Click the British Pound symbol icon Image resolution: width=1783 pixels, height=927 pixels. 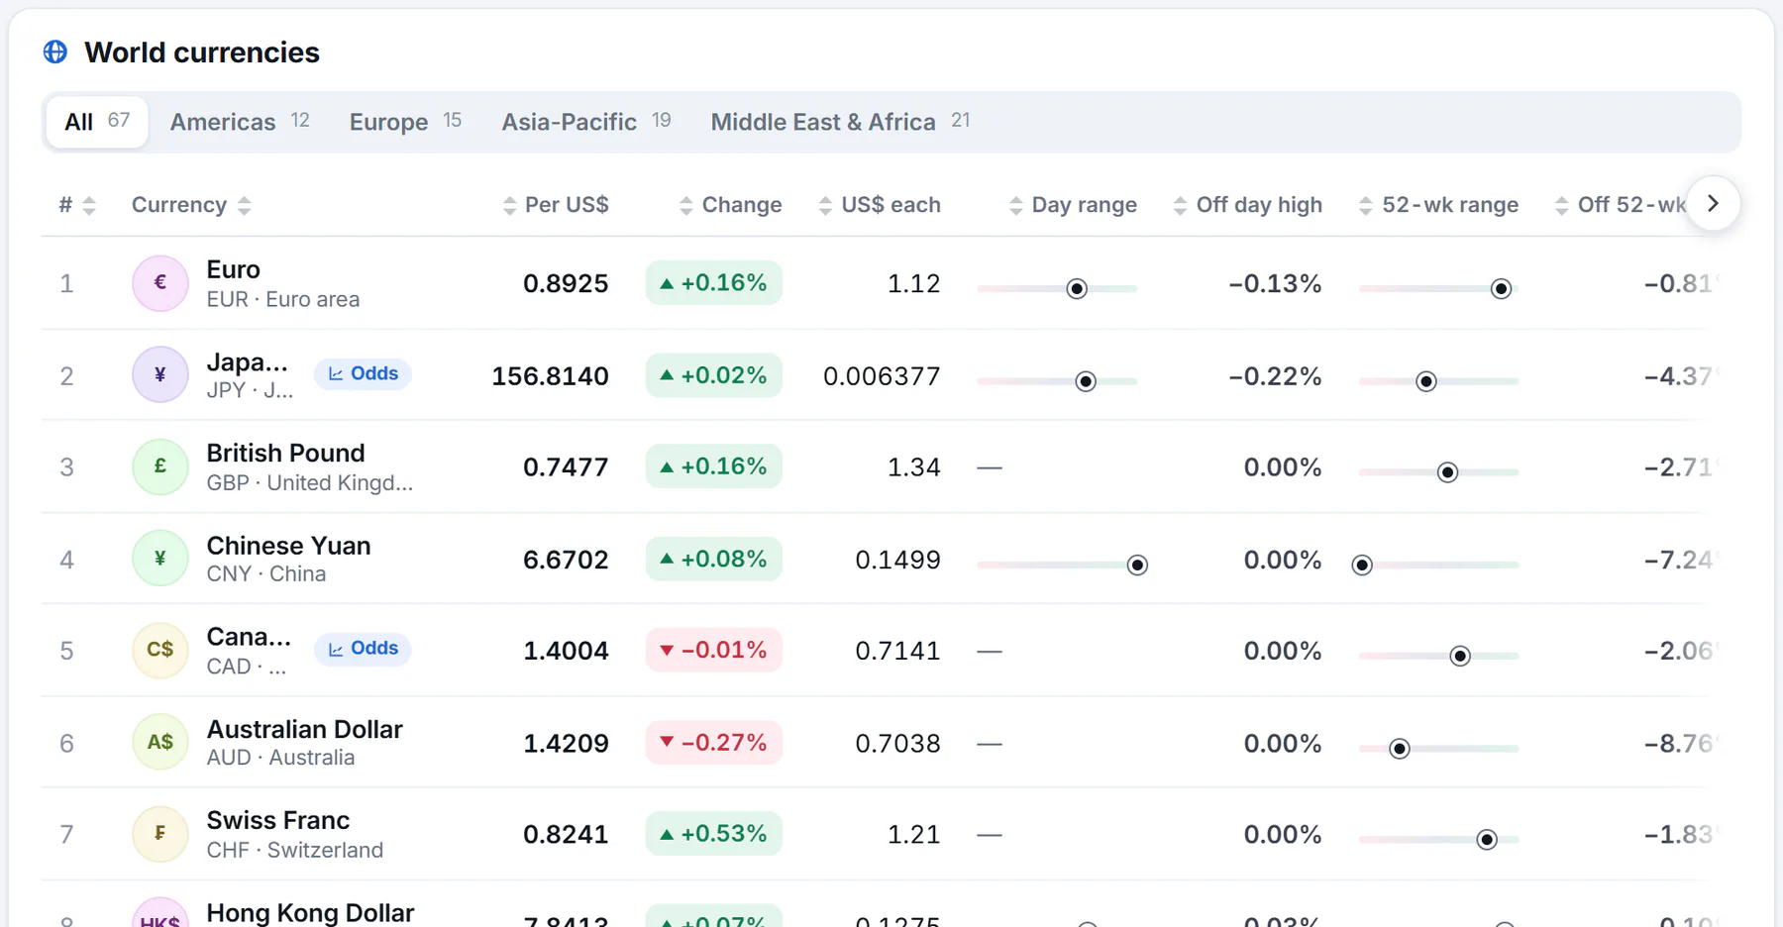tap(160, 466)
